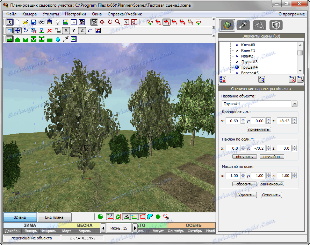Switch to saved camera number 3
310x245 pixels.
click(x=174, y=22)
